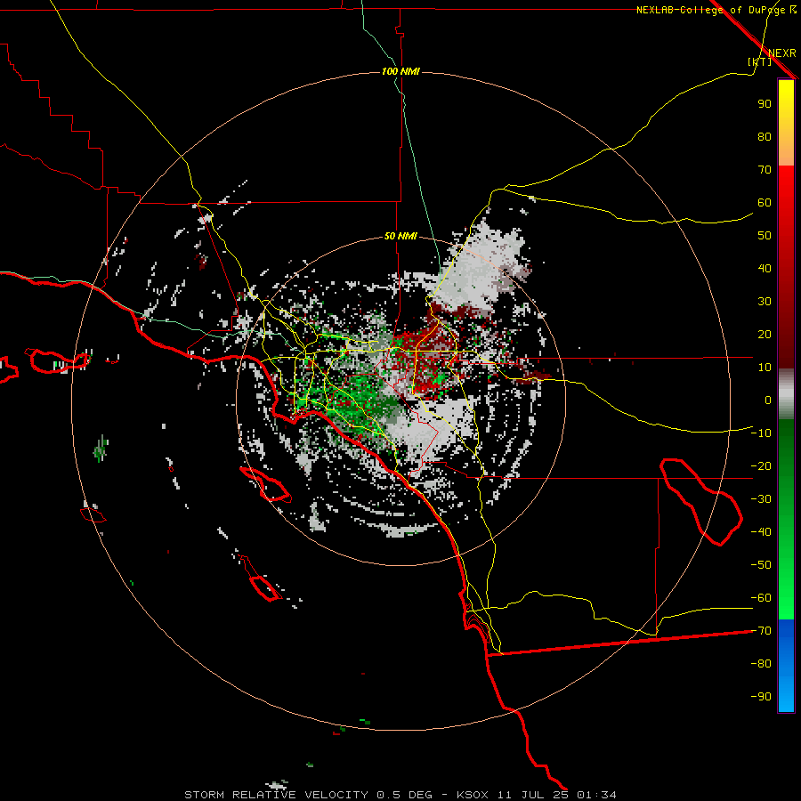The height and width of the screenshot is (801, 801).
Task: Click the 20 value on velocity scale
Action: coord(765,335)
